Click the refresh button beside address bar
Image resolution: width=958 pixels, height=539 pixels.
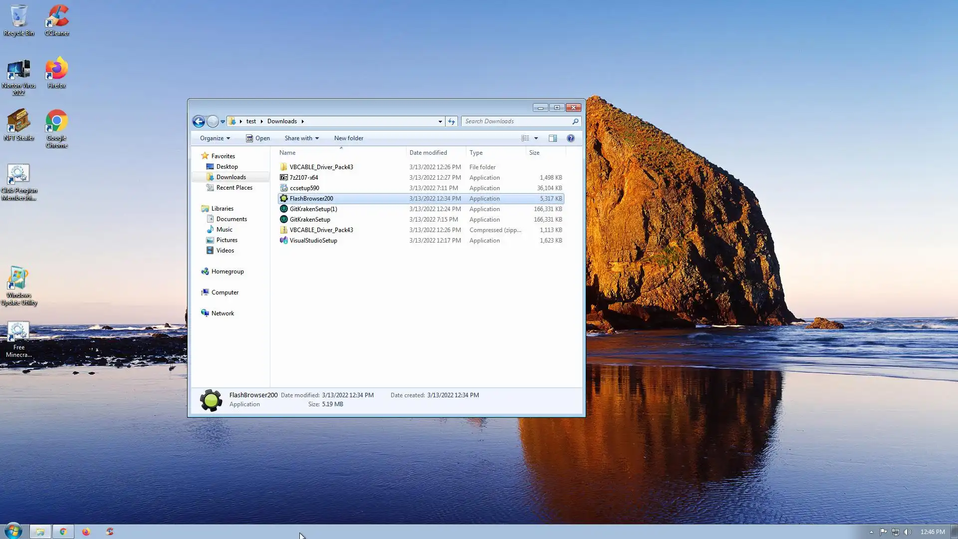[452, 121]
